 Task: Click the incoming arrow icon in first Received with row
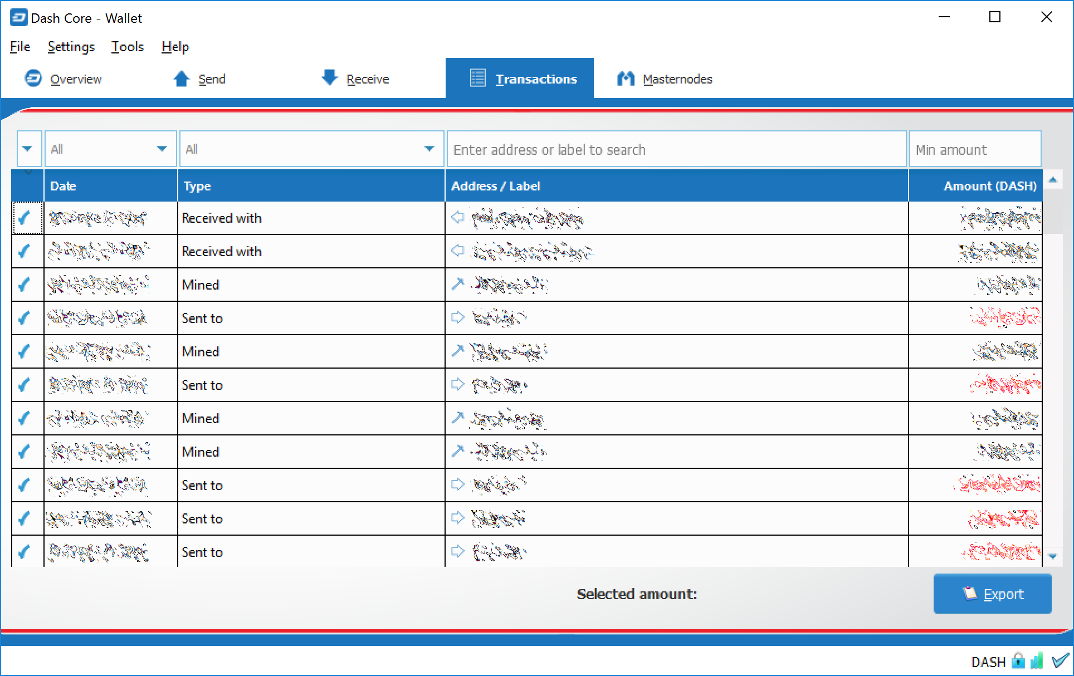[x=457, y=217]
